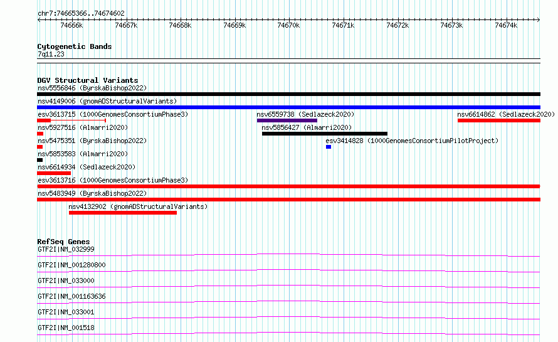Open nsv4132902 (gnomADStructuralVariants) label
The width and height of the screenshot is (558, 342).
click(x=138, y=206)
